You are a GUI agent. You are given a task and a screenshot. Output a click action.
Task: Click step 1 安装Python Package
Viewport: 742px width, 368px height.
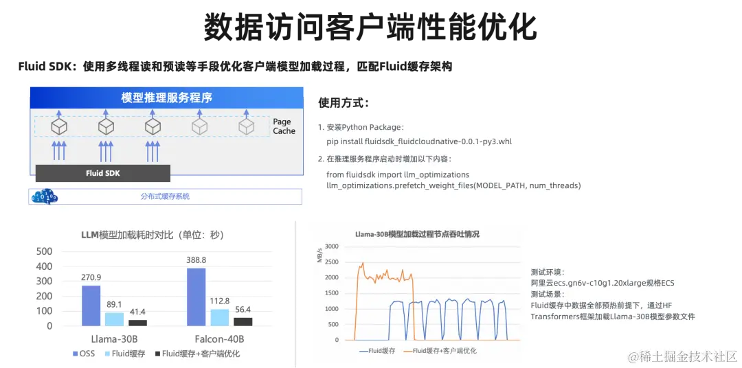tap(361, 127)
